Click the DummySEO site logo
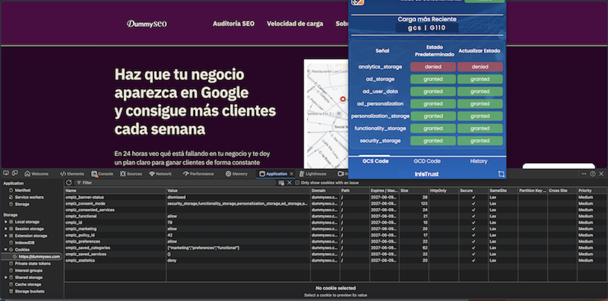 tap(146, 24)
